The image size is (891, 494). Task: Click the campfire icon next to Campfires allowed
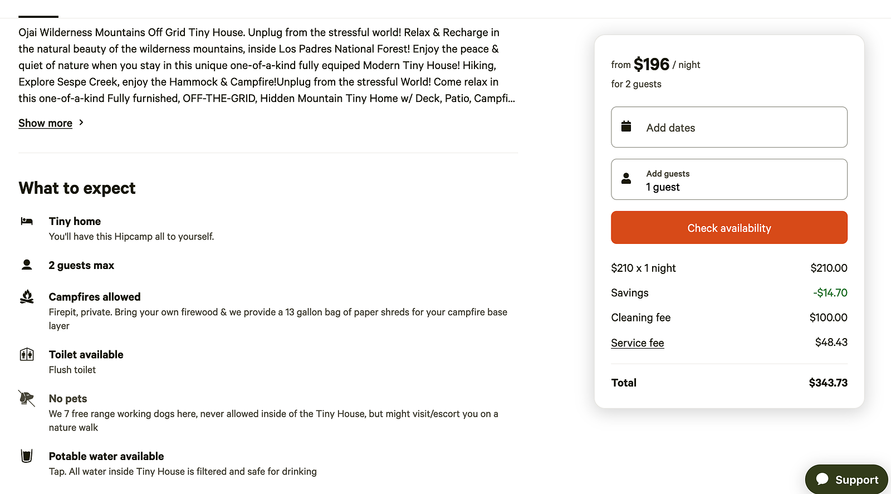pos(27,297)
